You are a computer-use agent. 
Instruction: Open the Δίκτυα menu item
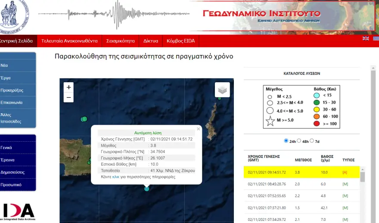[151, 41]
